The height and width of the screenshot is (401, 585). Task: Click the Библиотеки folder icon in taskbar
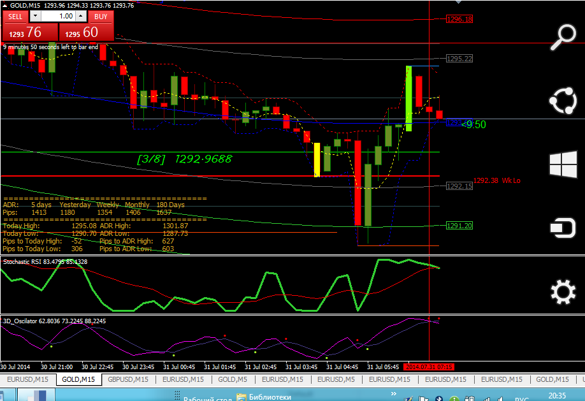[242, 397]
